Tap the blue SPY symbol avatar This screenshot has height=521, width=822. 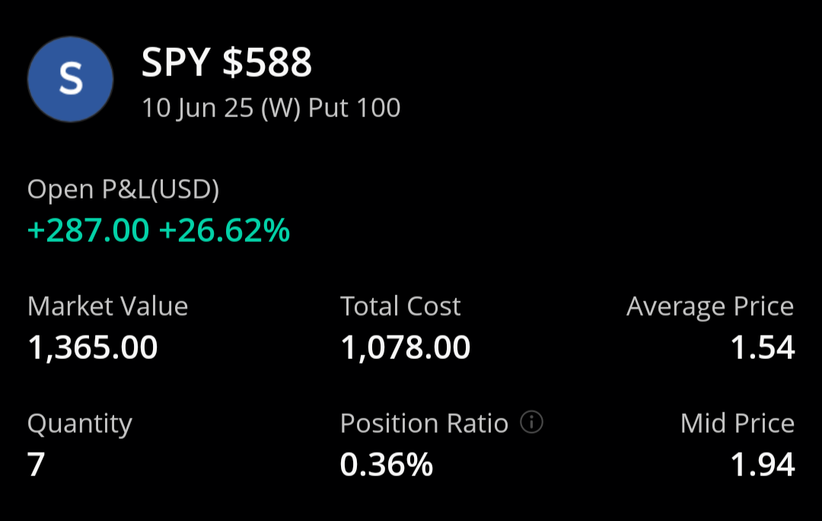(x=70, y=79)
